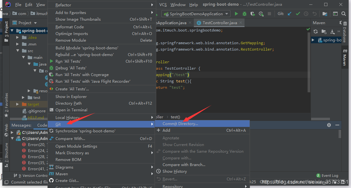Open the 9: Version Control tool window
Screen dimensions: 351x188
(x=30, y=176)
